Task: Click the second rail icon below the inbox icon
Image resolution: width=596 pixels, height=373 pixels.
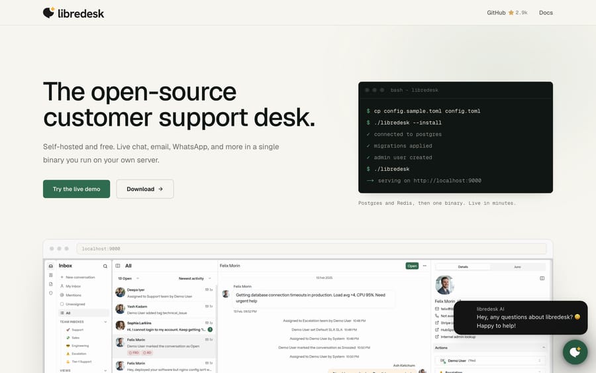Action: tap(50, 275)
